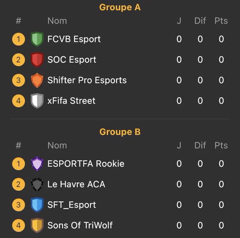This screenshot has width=240, height=238.
Task: Select the rank 4 badge in Groupe B
Action: [18, 225]
